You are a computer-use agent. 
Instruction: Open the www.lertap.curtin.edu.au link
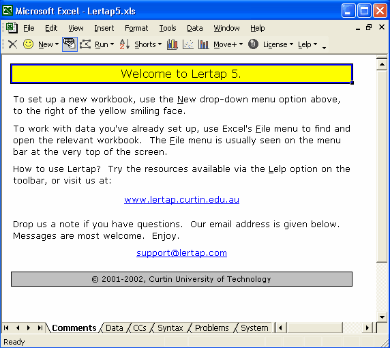[x=181, y=200]
